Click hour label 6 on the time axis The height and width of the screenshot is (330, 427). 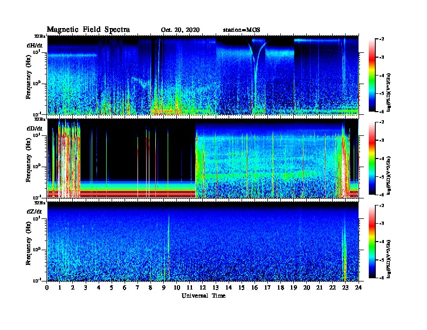coord(125,287)
